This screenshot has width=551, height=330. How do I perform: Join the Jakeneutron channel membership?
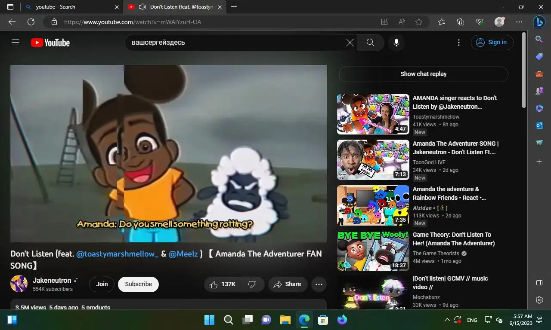tap(102, 284)
